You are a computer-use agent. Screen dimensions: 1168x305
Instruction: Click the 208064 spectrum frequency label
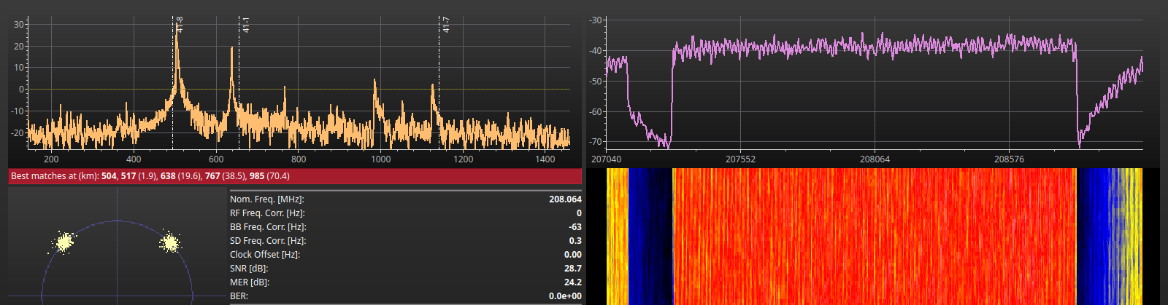click(875, 159)
